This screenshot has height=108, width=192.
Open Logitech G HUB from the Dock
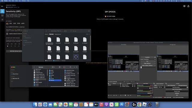134,104
